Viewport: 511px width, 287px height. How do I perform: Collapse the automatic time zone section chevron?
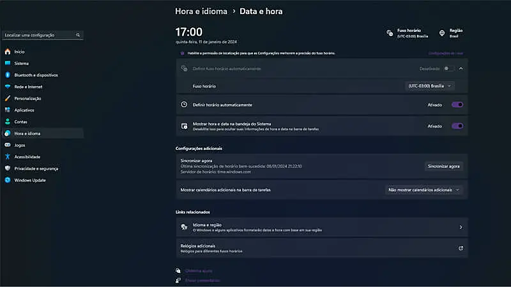461,68
